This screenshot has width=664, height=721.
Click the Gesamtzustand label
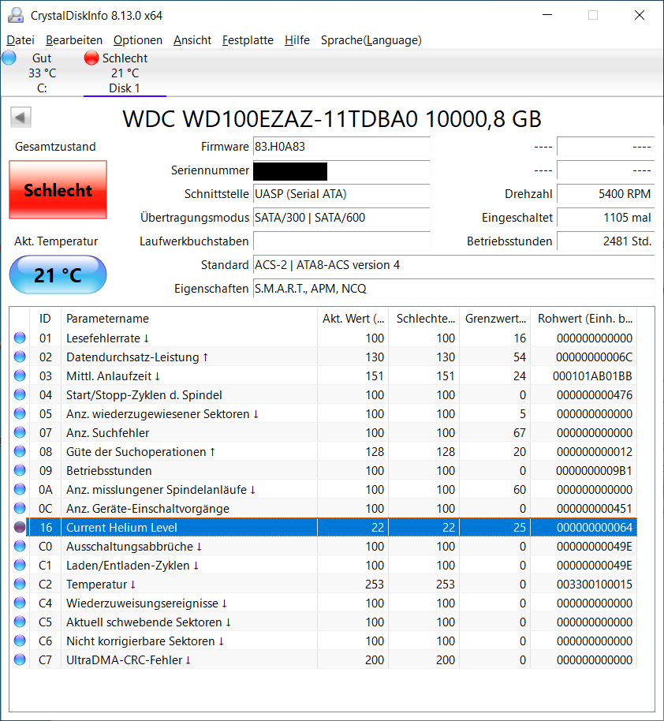tap(56, 147)
